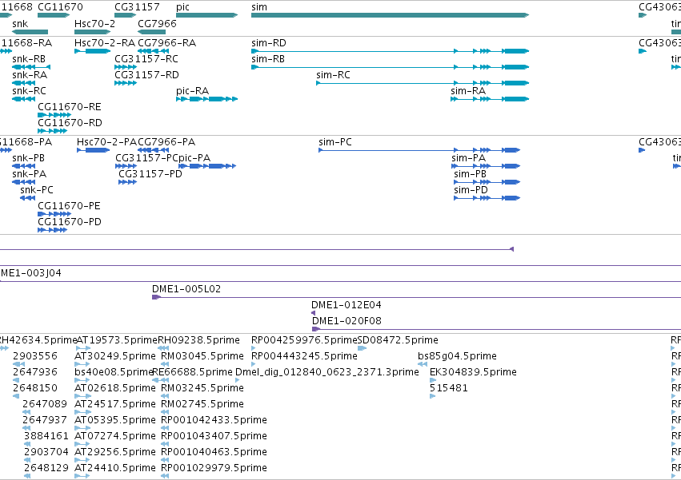Select the sim gene bar
This screenshot has width=681, height=480.
(390, 15)
